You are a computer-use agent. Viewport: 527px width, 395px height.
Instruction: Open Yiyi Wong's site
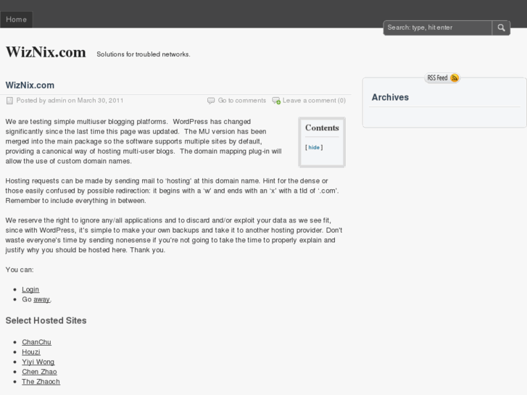click(x=38, y=362)
